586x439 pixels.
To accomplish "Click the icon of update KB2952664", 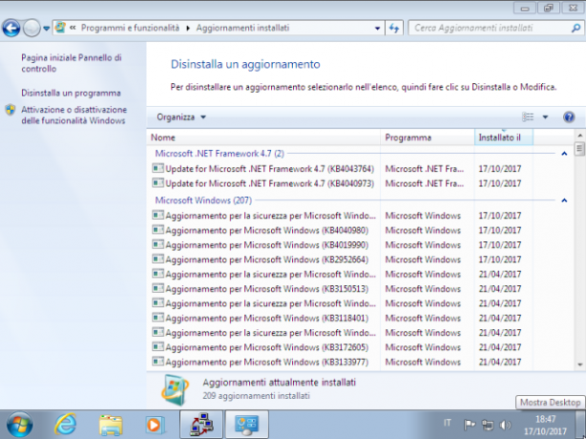I will click(158, 259).
